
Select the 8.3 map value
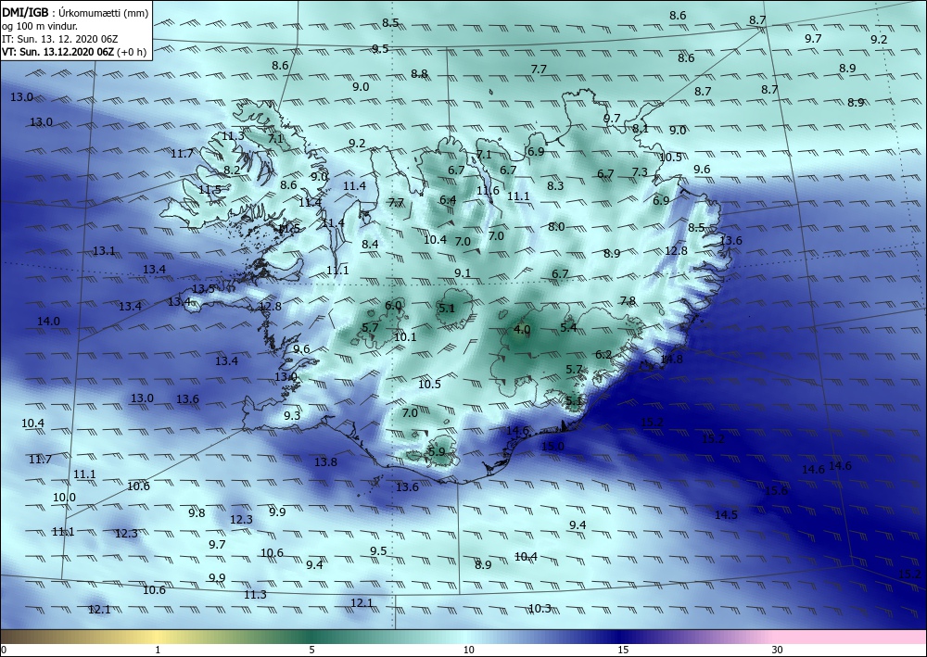click(555, 185)
